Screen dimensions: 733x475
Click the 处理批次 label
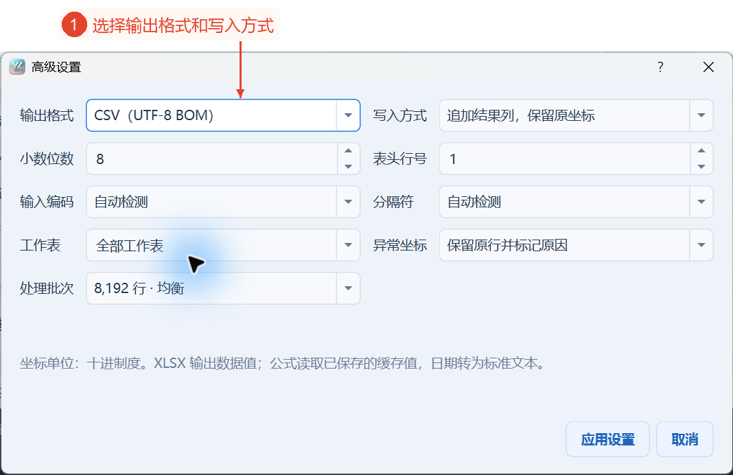[x=47, y=288]
